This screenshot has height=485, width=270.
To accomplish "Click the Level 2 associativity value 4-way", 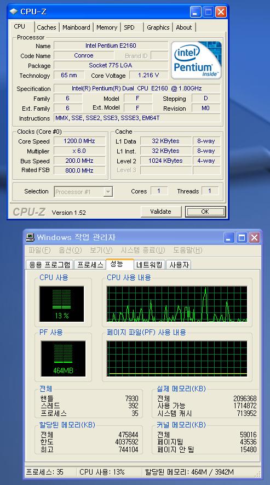I will tap(206, 161).
